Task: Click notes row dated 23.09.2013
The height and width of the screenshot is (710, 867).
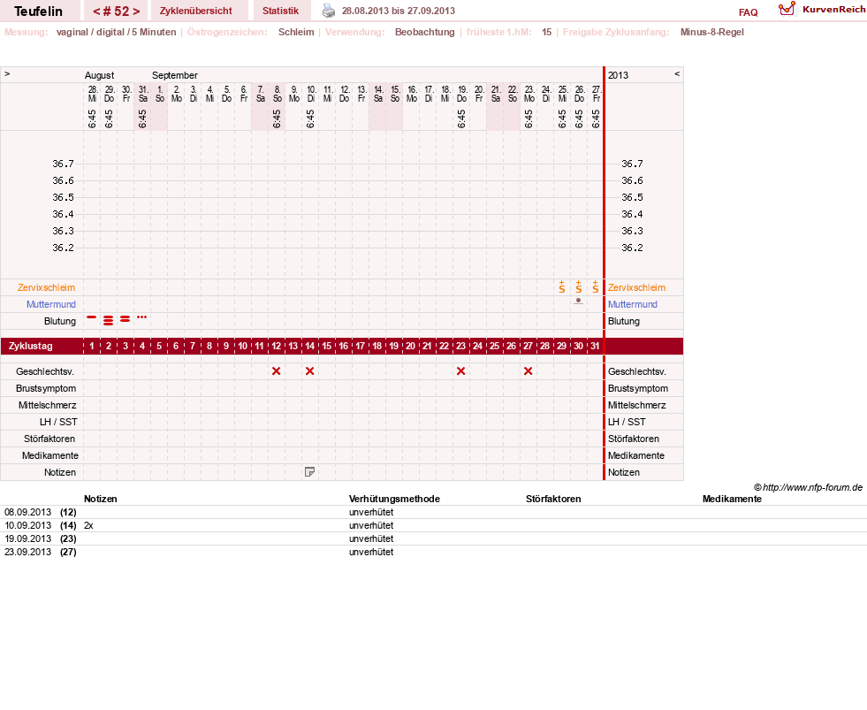Action: 433,552
